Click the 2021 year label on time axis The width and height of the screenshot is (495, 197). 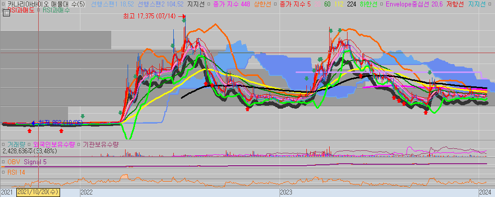(x=7, y=192)
